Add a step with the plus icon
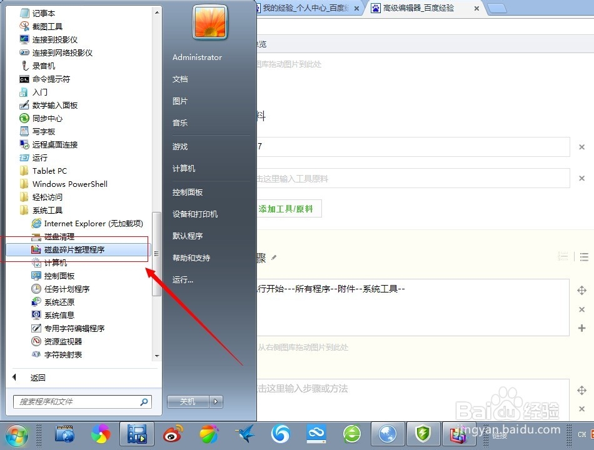Image resolution: width=594 pixels, height=450 pixels. tap(582, 328)
